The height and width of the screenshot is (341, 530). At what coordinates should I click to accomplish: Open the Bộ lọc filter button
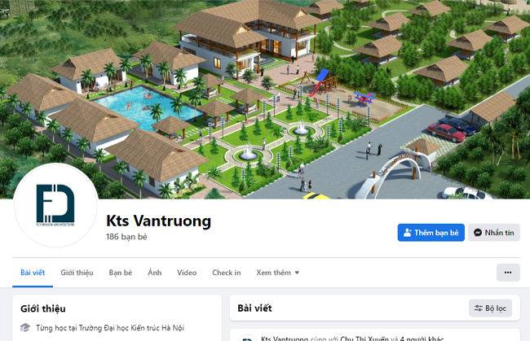coord(490,308)
